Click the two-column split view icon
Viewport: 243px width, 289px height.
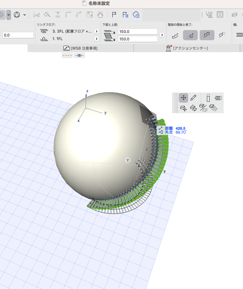(220, 15)
